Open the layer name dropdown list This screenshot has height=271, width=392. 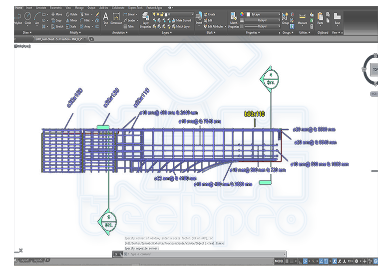tap(173, 14)
